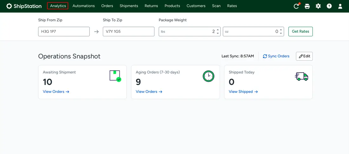
Task: Decrease the oz weight value
Action: [281, 33]
